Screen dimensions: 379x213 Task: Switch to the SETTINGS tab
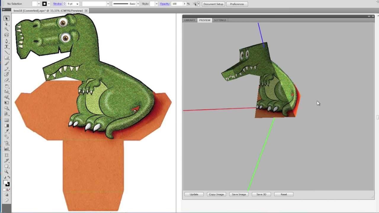pyautogui.click(x=220, y=20)
